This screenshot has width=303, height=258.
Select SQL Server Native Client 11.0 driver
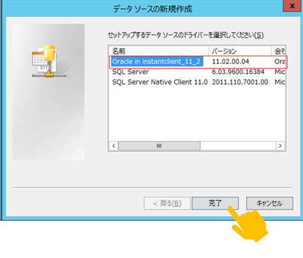160,82
